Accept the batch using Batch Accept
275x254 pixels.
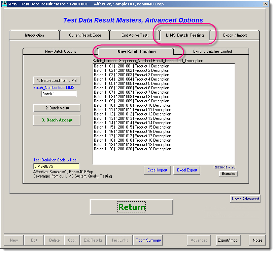coord(57,120)
